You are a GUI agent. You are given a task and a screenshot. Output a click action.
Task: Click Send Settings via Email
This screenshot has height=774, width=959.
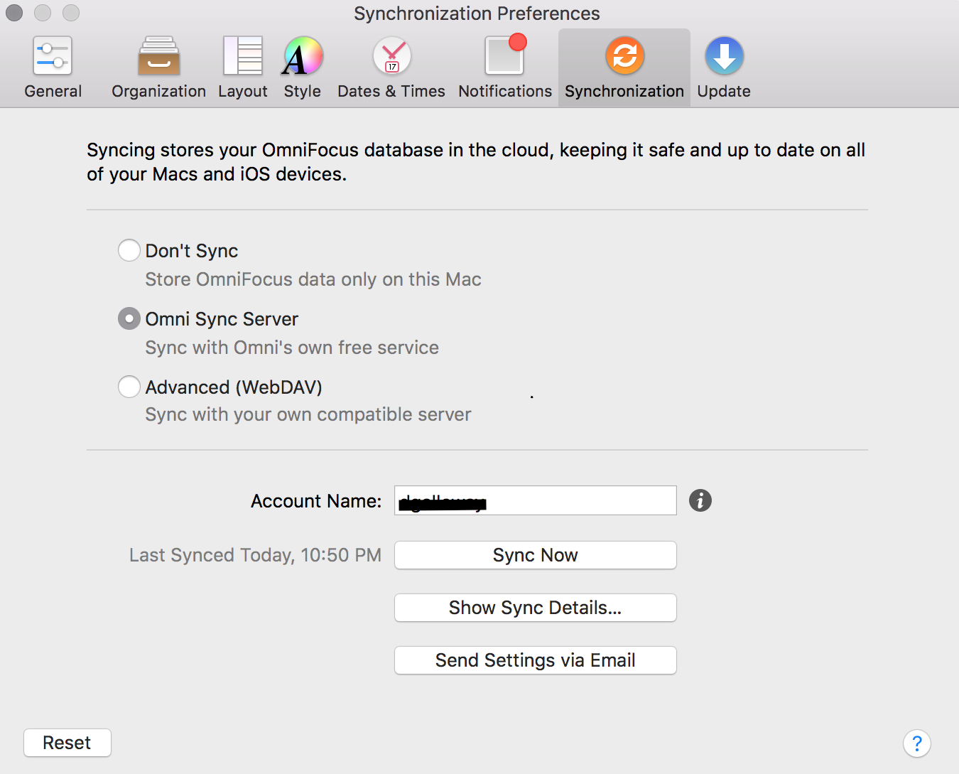(536, 660)
